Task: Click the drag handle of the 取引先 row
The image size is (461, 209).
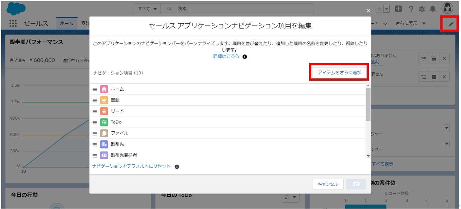Action: point(95,144)
